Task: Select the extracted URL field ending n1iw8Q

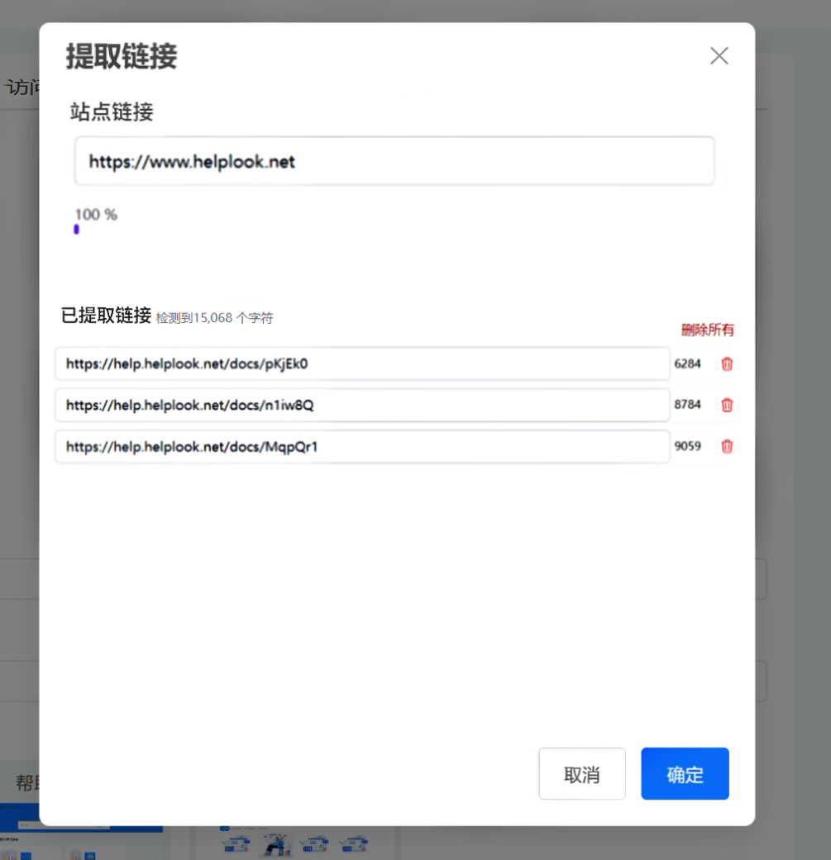Action: [x=362, y=405]
